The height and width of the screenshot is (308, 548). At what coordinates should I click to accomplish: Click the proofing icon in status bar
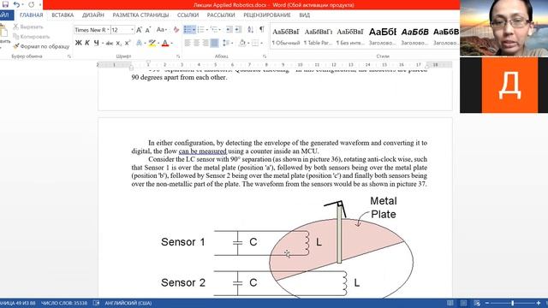click(x=96, y=303)
